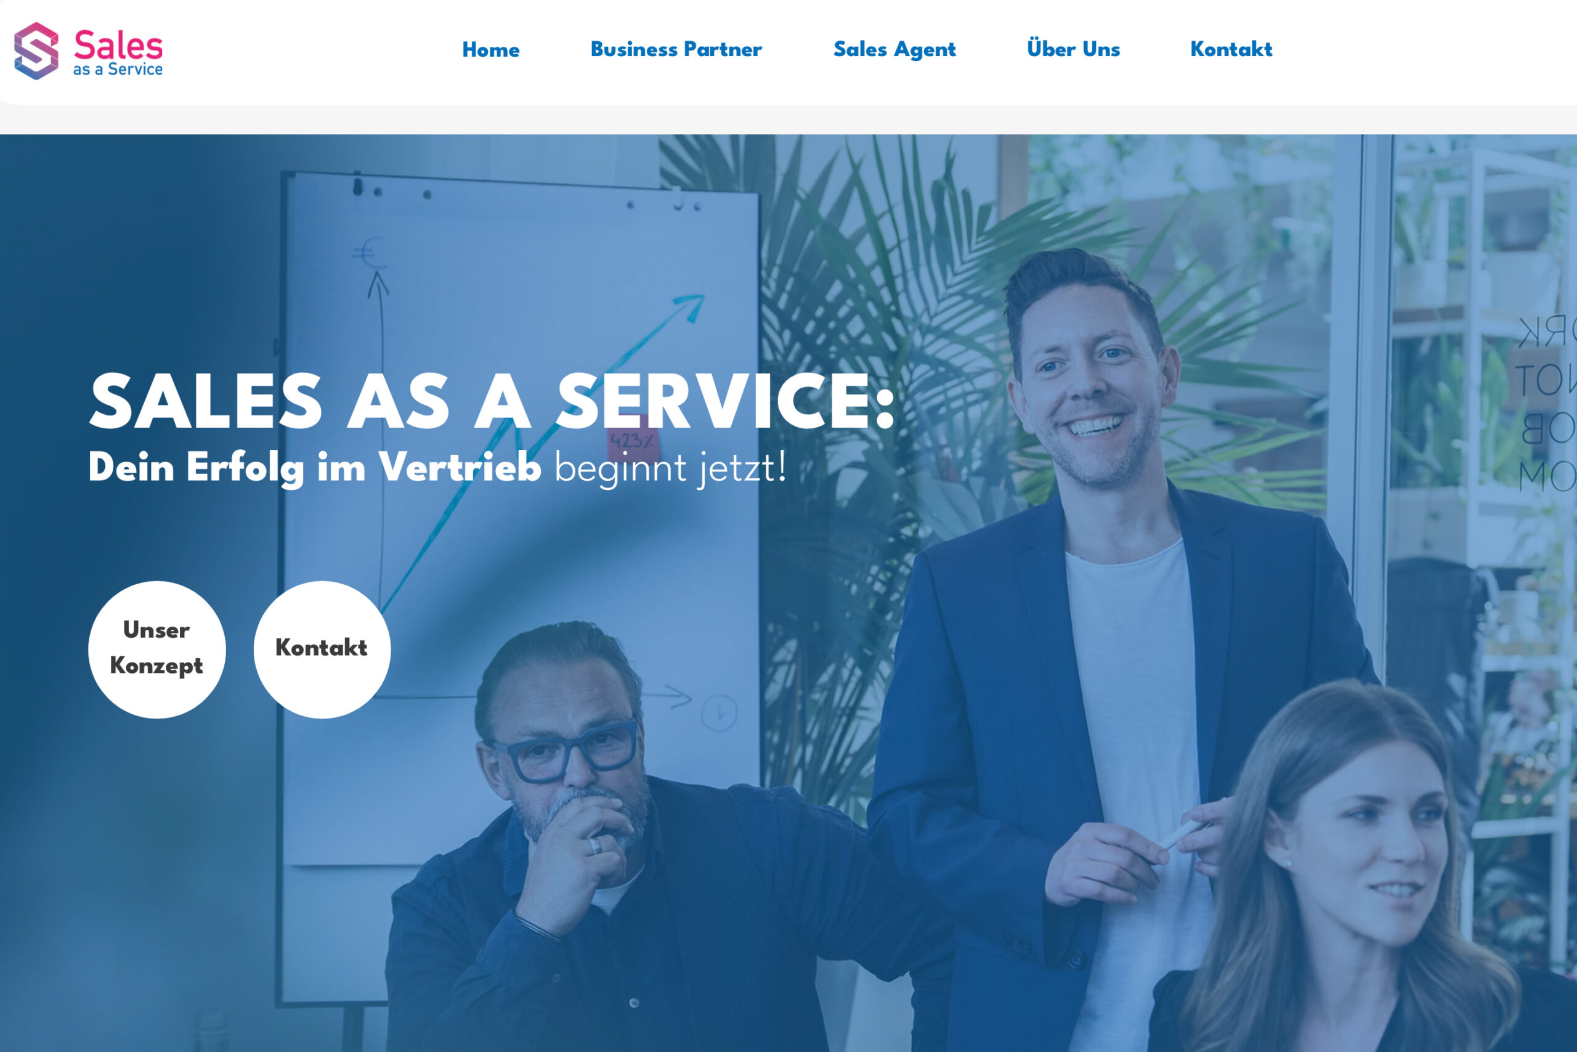This screenshot has height=1052, width=1577.
Task: Click the euro symbol on the flipchart
Action: pos(369,254)
